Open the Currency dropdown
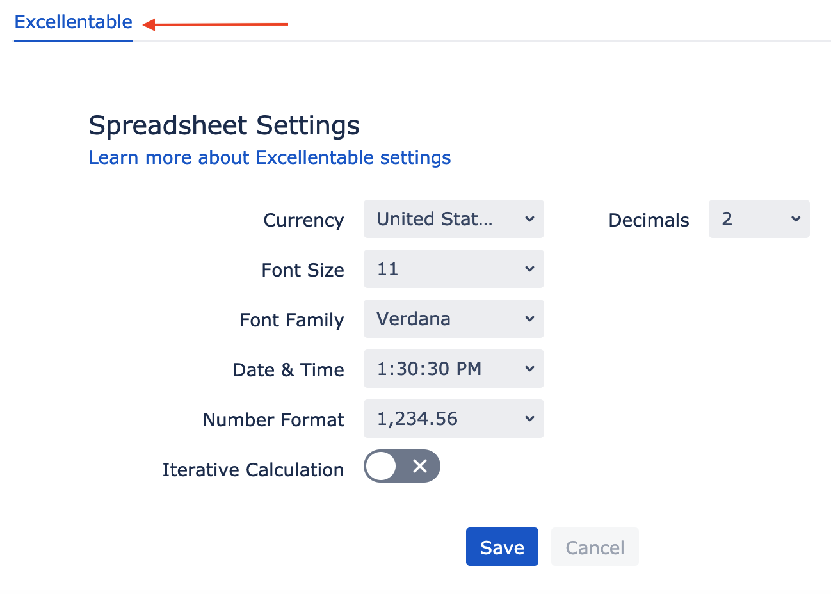 click(x=454, y=219)
